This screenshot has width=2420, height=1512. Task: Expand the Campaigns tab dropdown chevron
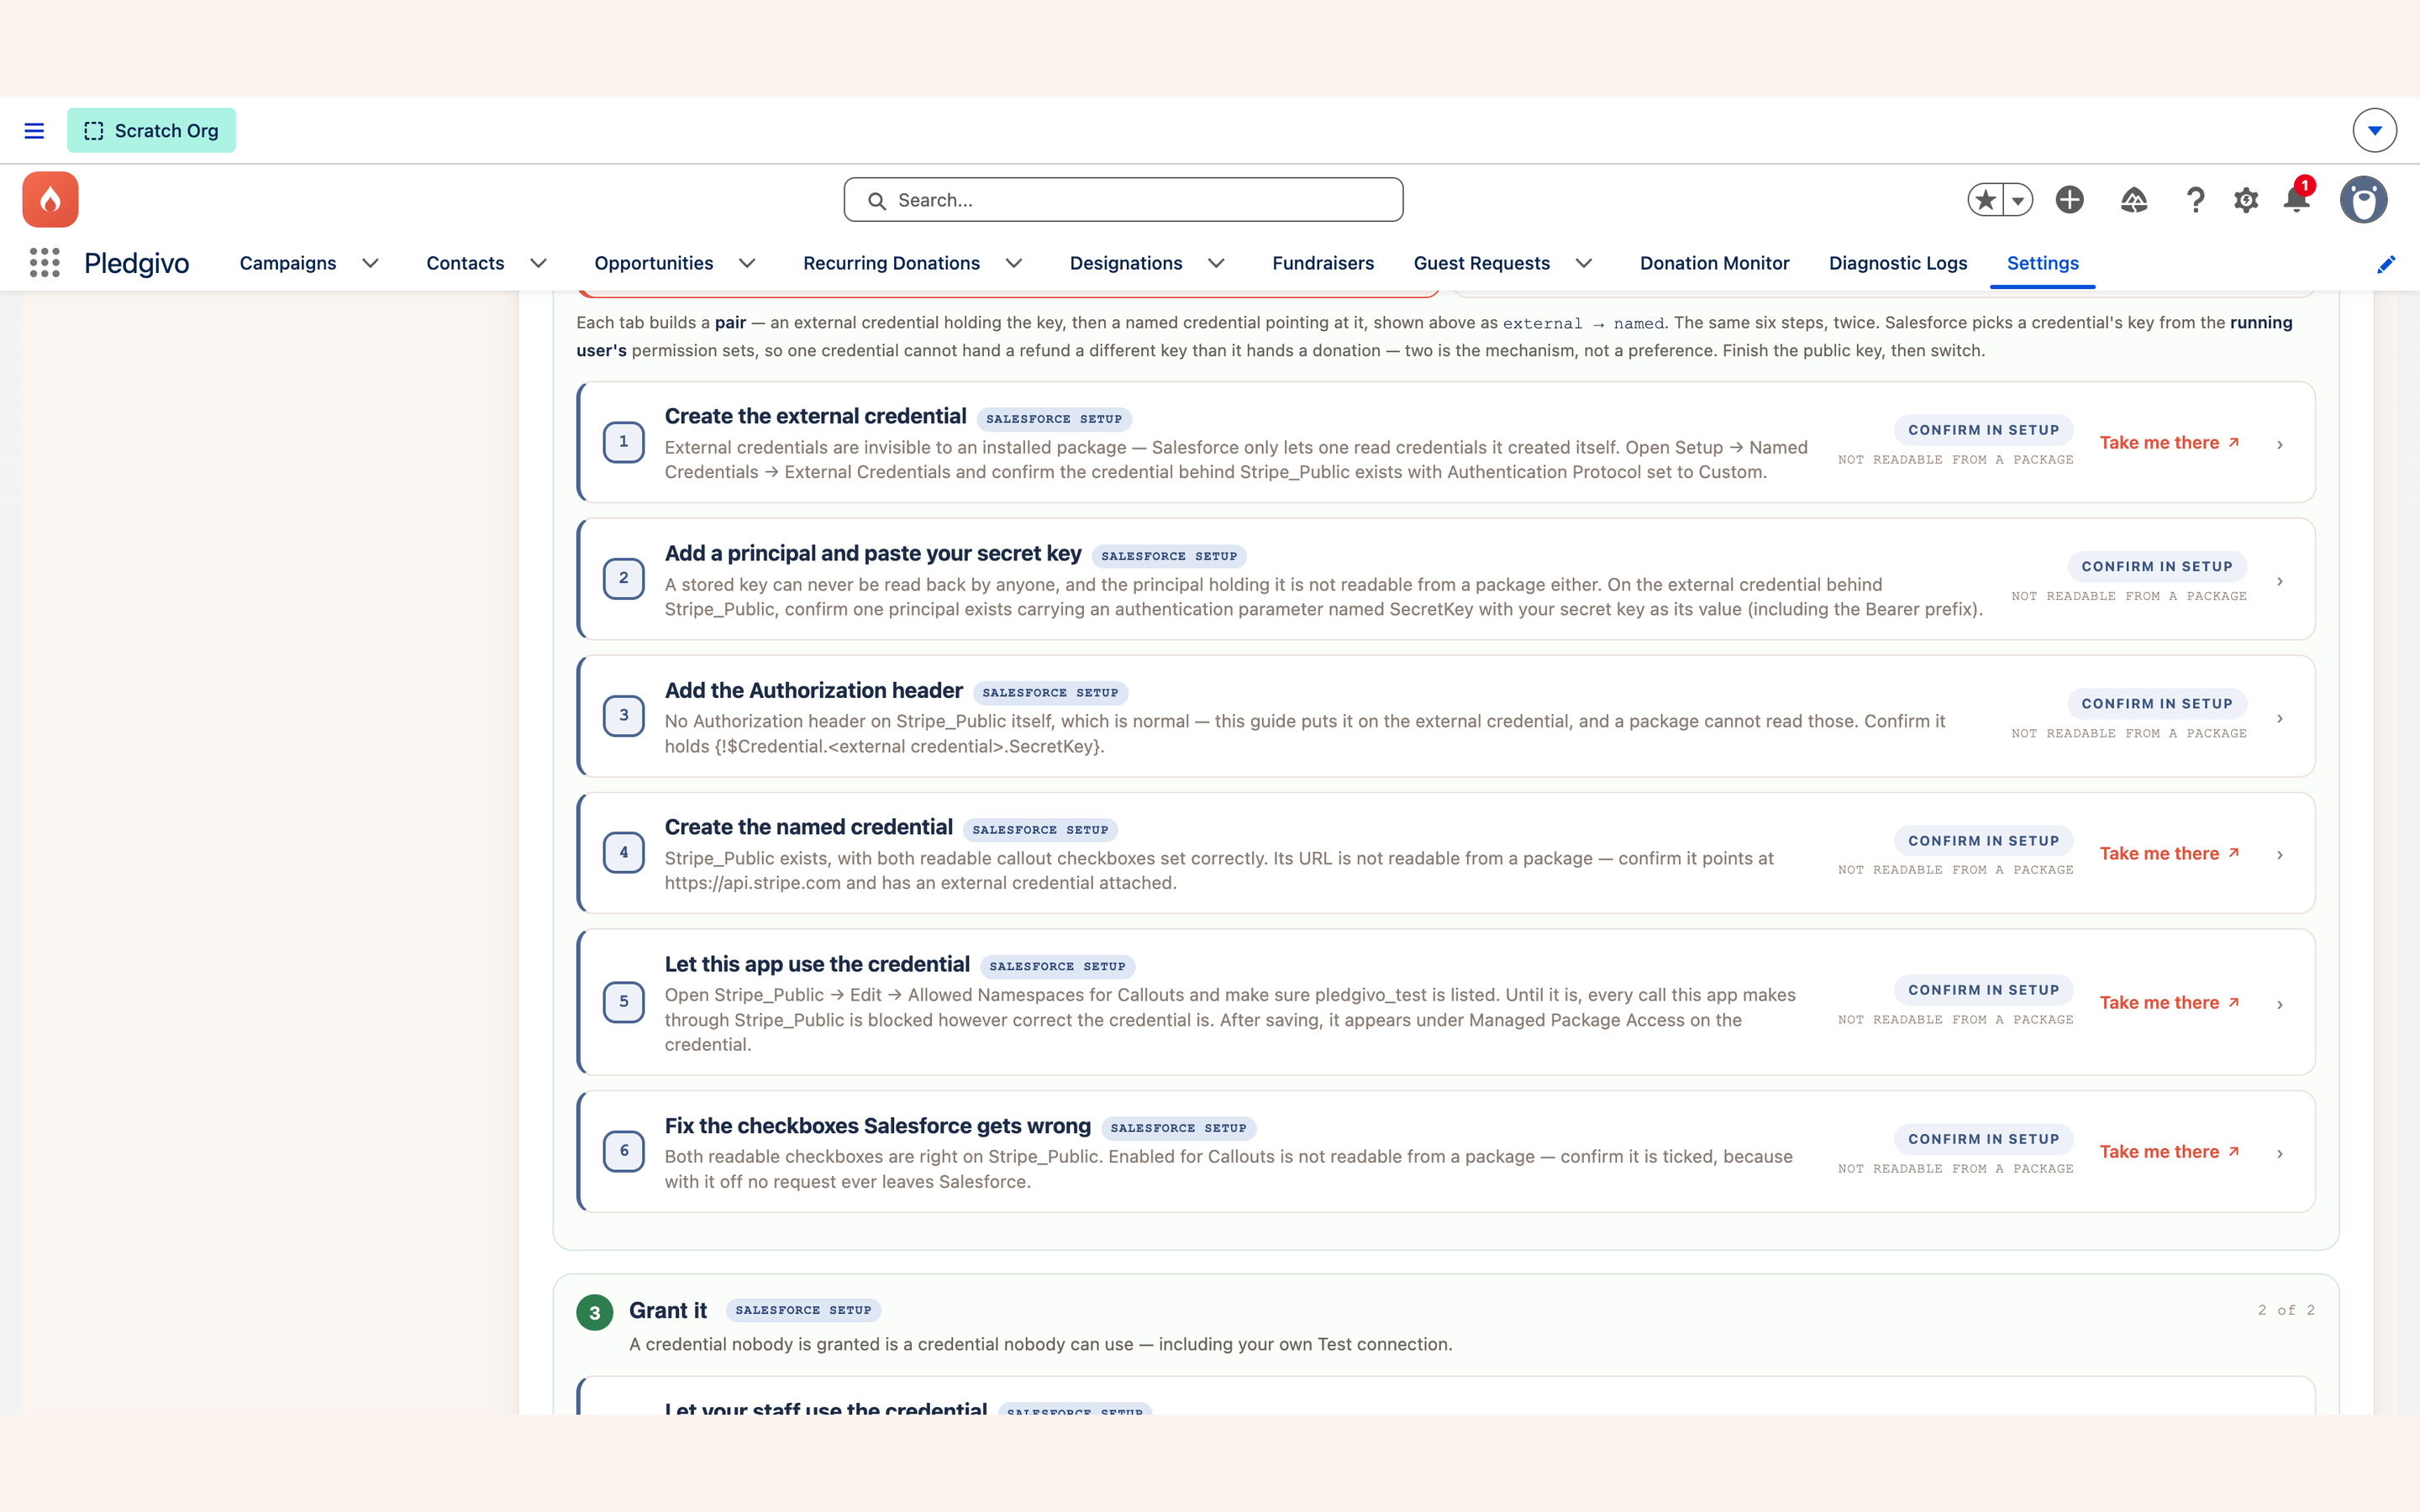[x=371, y=263]
